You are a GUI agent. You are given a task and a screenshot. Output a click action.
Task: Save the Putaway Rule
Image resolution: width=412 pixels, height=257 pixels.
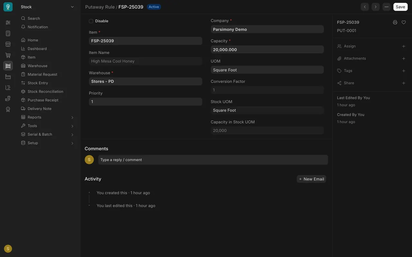click(400, 7)
